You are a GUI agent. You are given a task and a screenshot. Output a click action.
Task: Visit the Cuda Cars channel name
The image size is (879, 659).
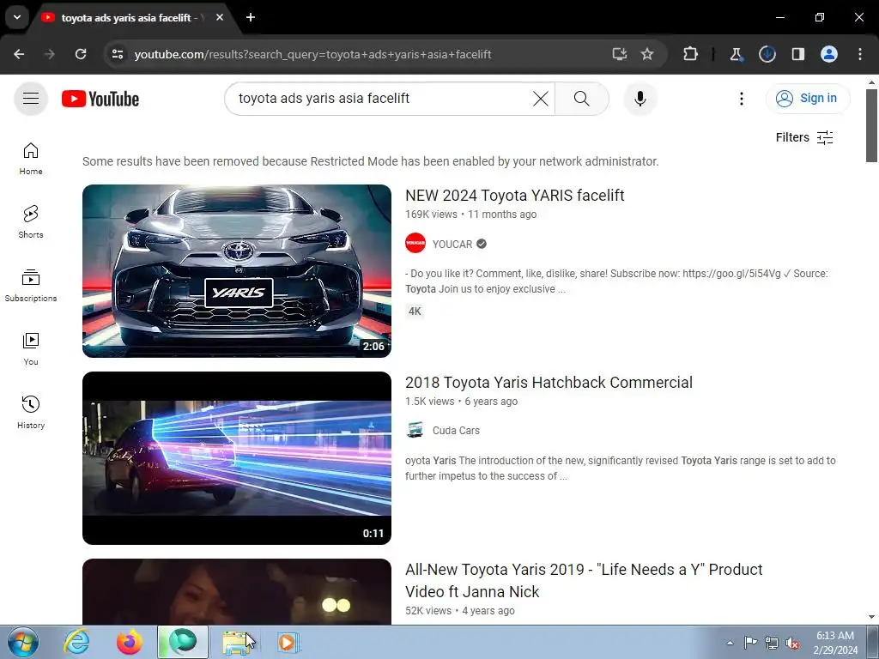pos(456,431)
